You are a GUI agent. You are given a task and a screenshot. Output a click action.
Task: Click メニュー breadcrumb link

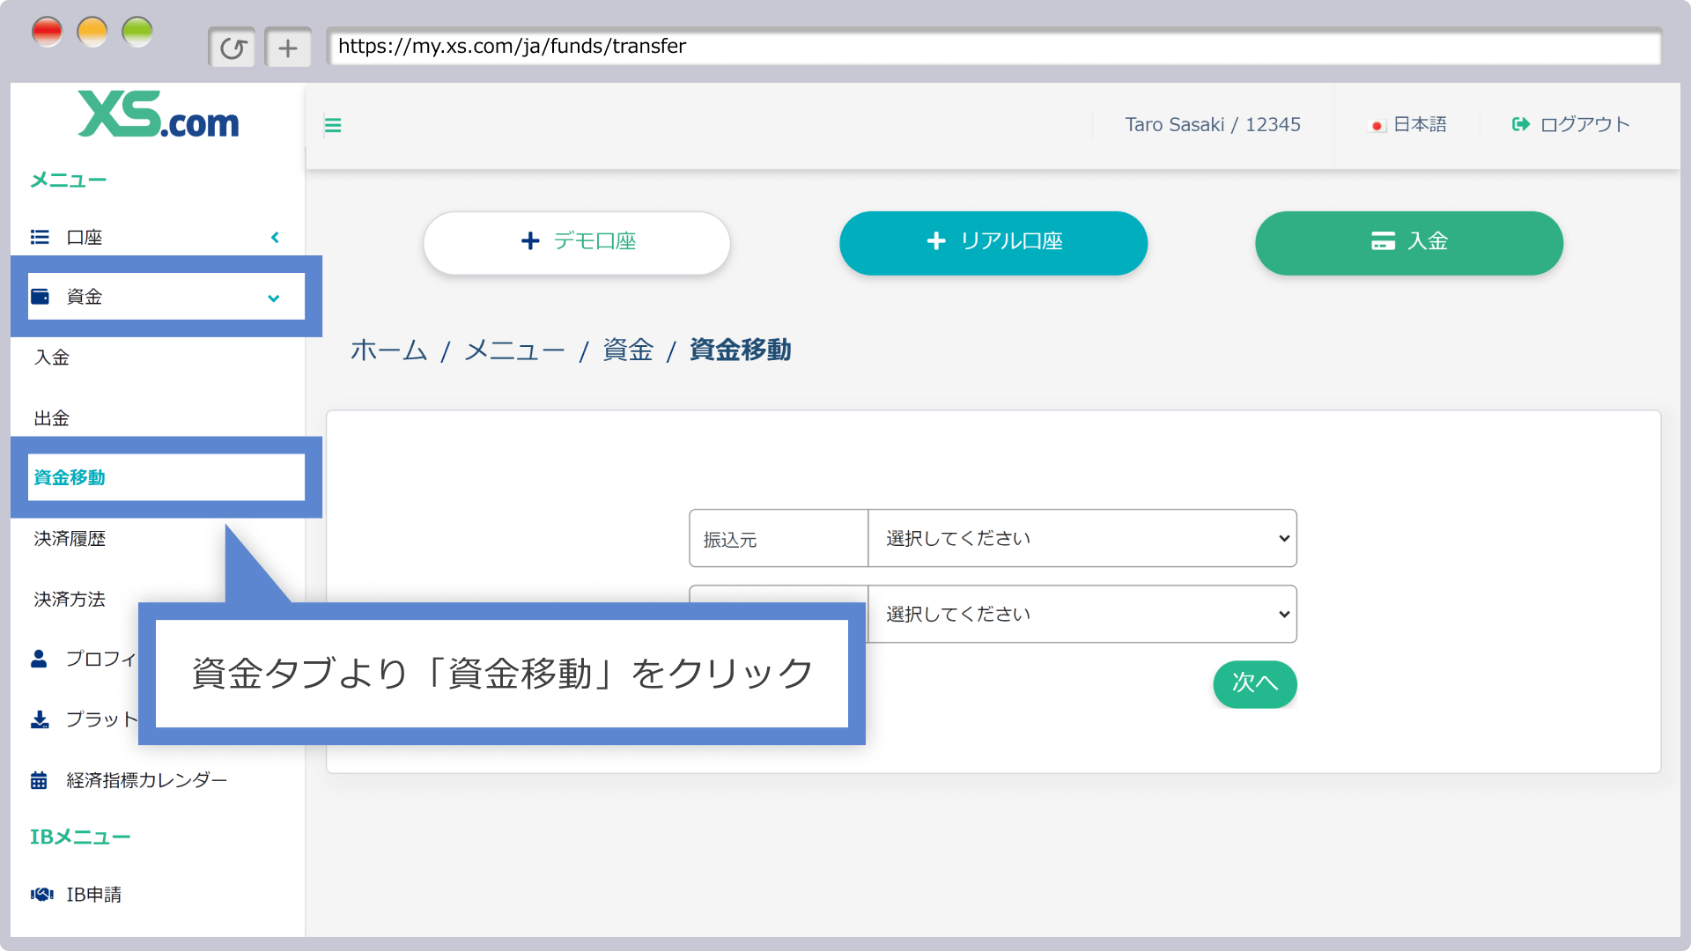pos(514,350)
